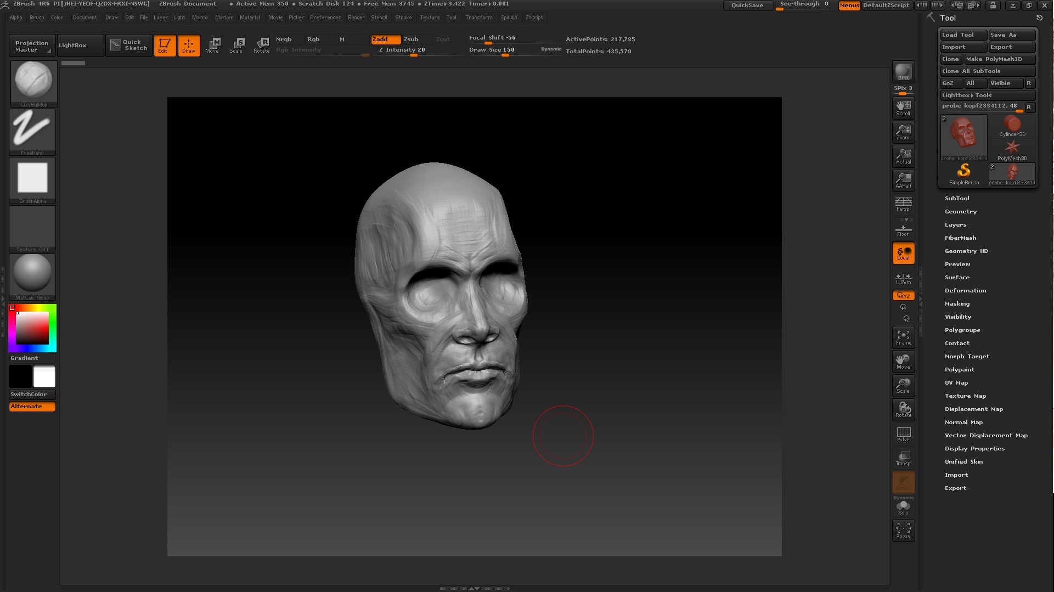Click the BPR render icon

(903, 72)
